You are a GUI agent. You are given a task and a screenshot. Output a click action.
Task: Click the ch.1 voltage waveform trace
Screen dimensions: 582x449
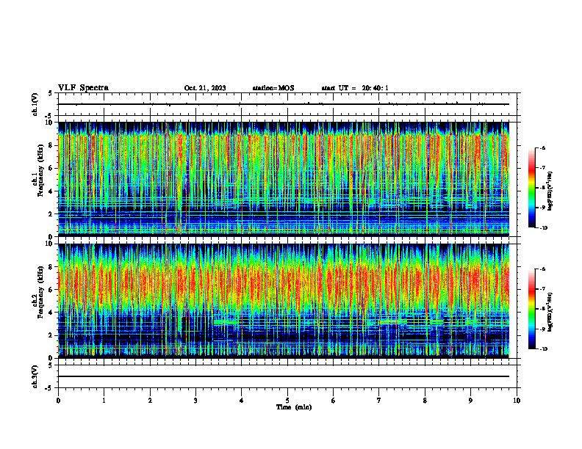284,104
